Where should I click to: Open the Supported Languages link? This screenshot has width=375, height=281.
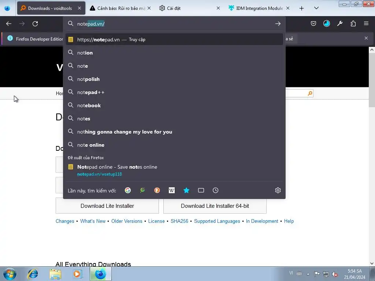pyautogui.click(x=217, y=221)
